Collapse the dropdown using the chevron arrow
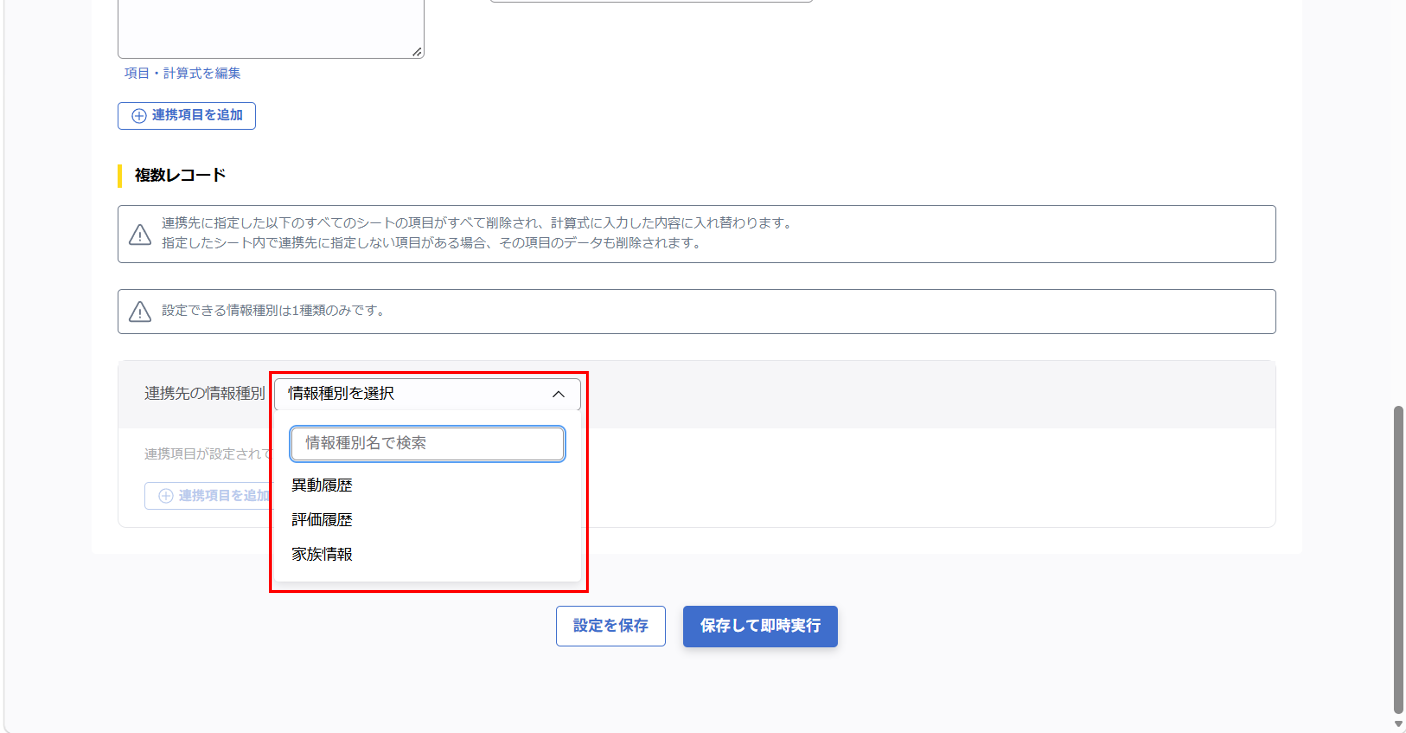1406x733 pixels. (x=558, y=394)
